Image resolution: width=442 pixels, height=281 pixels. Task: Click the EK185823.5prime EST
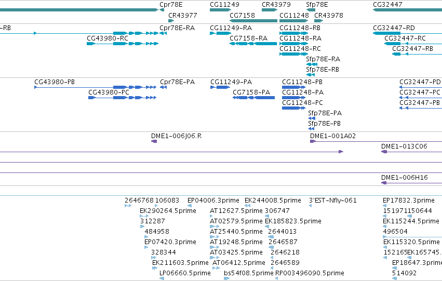pyautogui.click(x=267, y=226)
